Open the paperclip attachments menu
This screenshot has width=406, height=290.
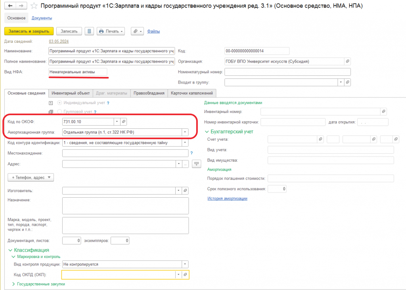pyautogui.click(x=137, y=31)
